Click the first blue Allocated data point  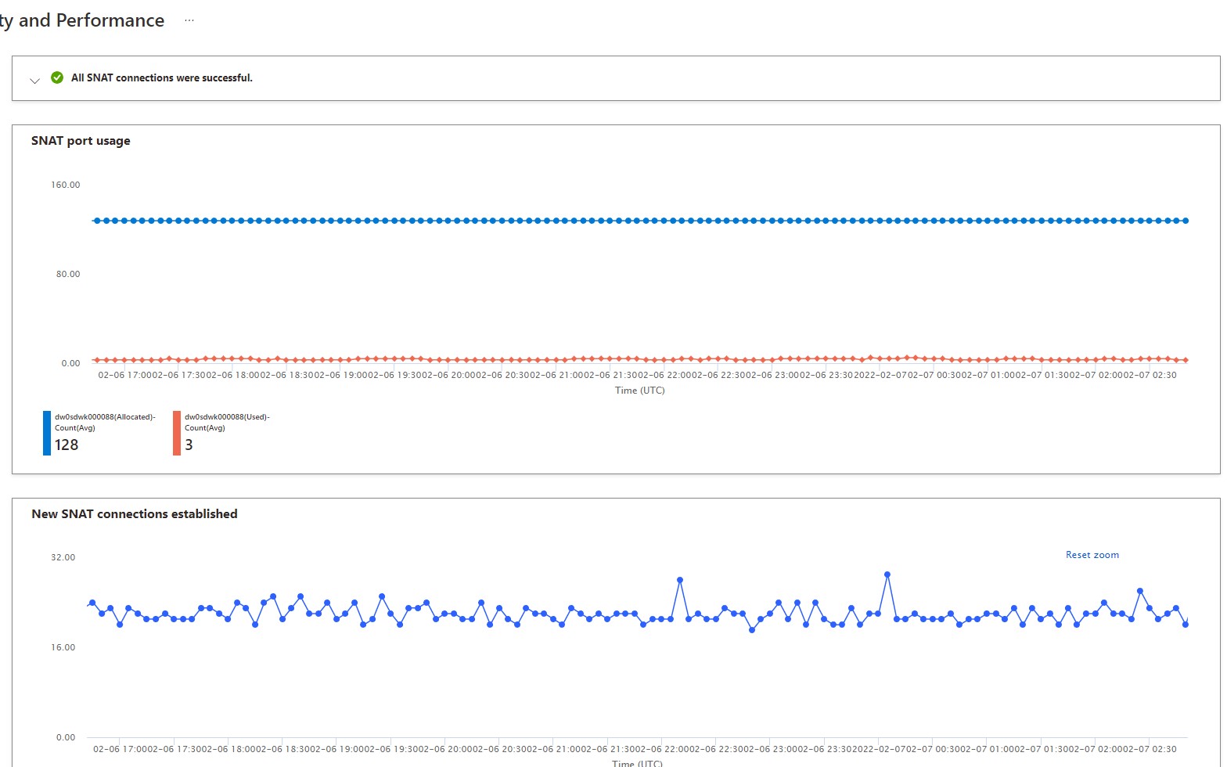[x=97, y=221]
